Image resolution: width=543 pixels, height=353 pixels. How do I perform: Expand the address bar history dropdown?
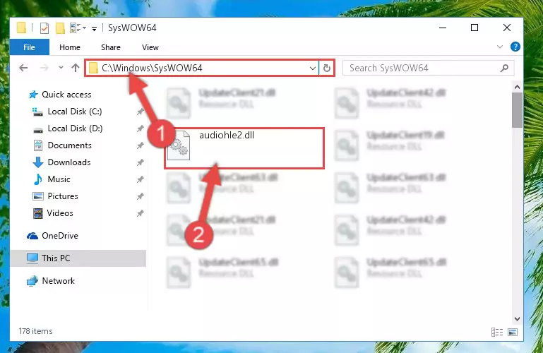tap(312, 68)
